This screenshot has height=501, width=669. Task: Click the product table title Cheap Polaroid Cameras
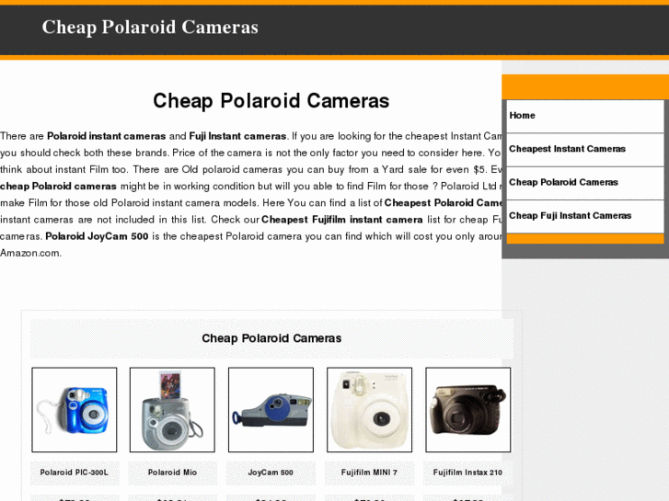[x=271, y=338]
